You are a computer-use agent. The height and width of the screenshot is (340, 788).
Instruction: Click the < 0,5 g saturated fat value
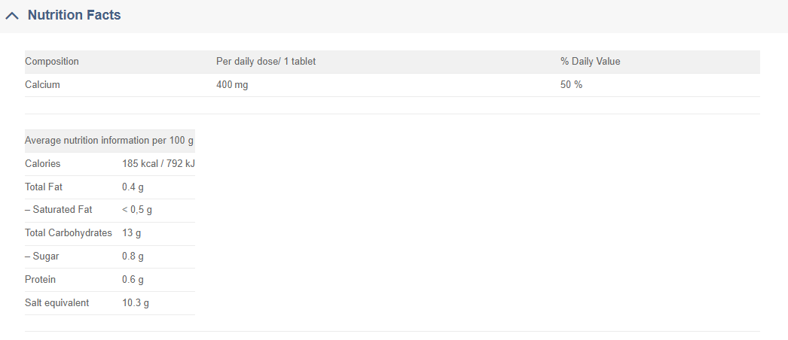pyautogui.click(x=137, y=210)
